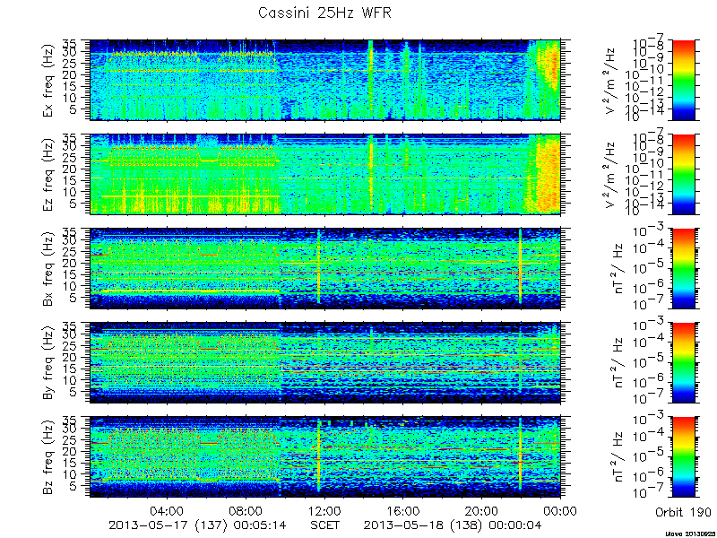Click the Ez panel color scale bar

pyautogui.click(x=683, y=174)
